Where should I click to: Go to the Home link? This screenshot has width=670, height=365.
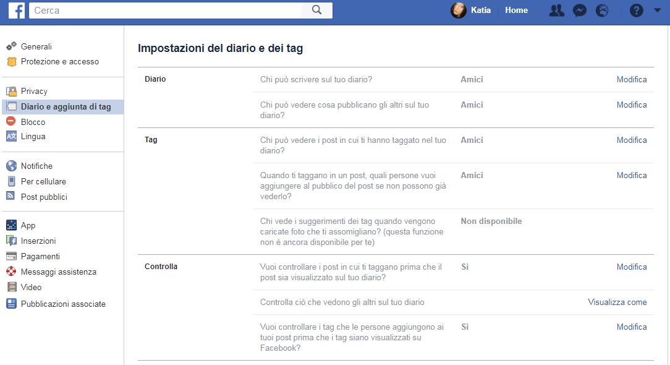(x=516, y=11)
